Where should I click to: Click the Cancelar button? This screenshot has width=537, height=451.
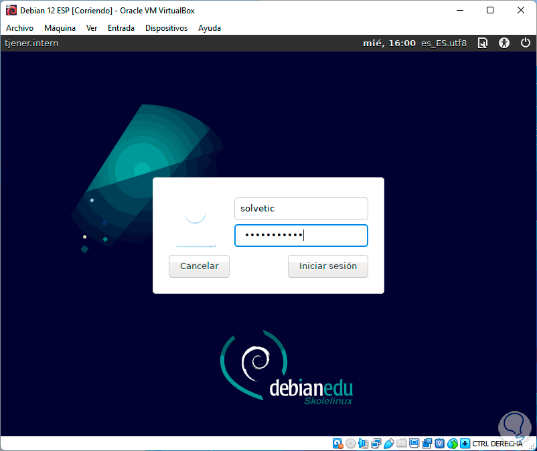[x=199, y=266]
